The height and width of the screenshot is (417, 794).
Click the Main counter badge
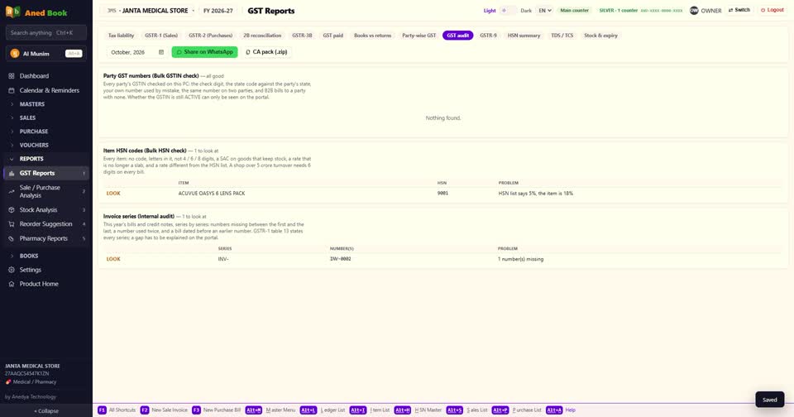click(x=574, y=11)
